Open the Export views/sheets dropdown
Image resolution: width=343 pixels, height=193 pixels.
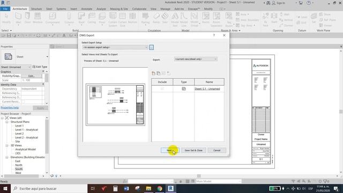pyautogui.click(x=196, y=59)
